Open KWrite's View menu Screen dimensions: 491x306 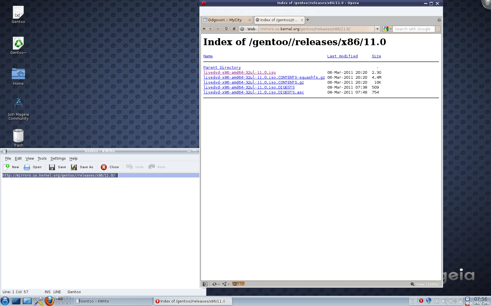(x=30, y=159)
